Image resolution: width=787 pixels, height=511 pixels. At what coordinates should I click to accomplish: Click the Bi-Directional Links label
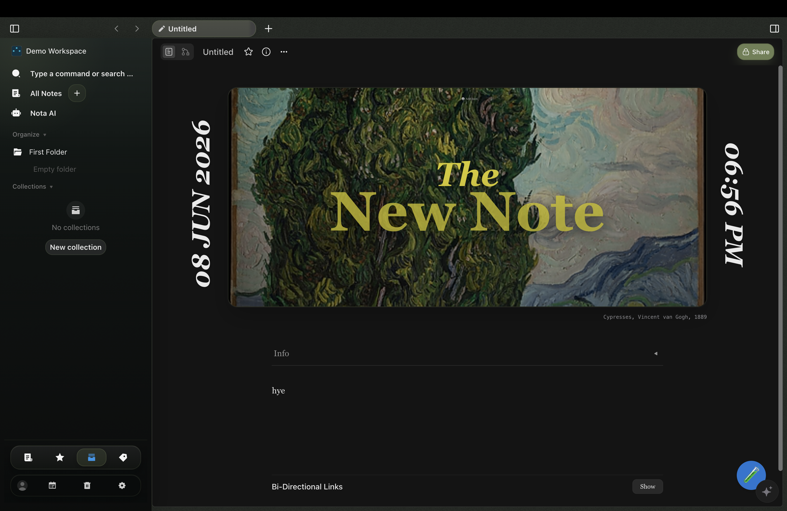click(307, 487)
